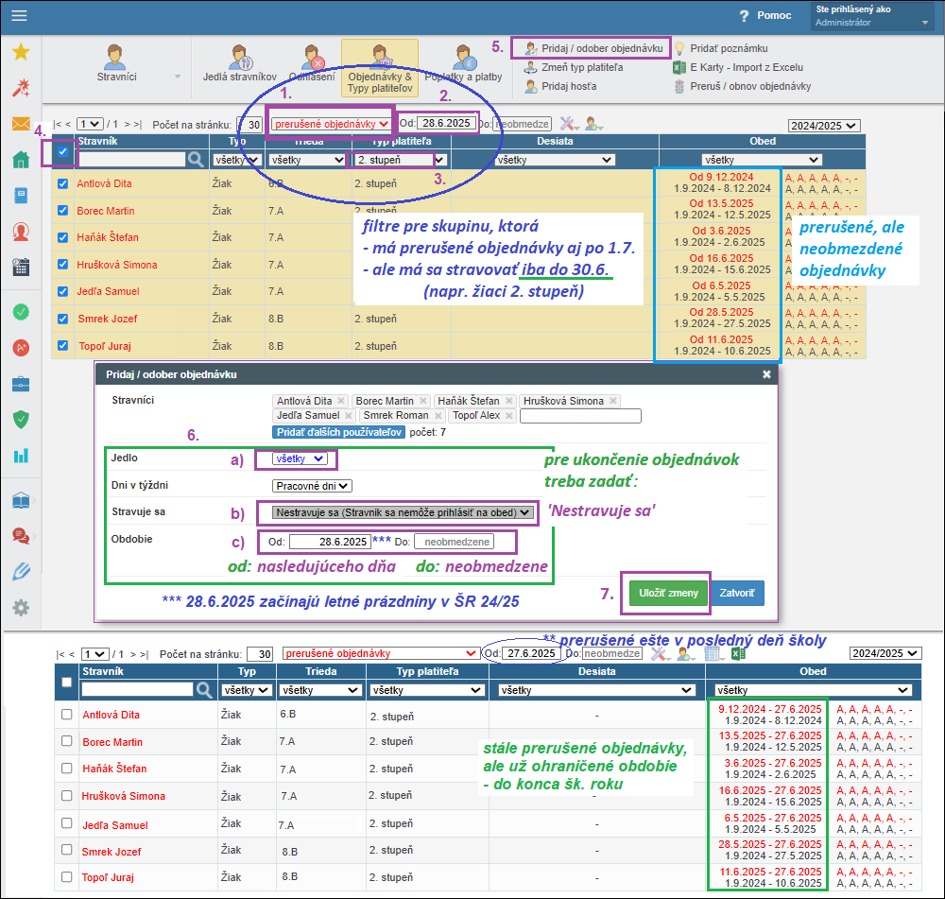
Task: Click the Uložiť zmeny button
Action: (x=667, y=593)
